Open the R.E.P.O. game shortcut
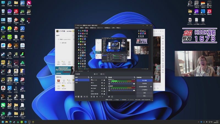Screen dimensions: 220x124 16,46
